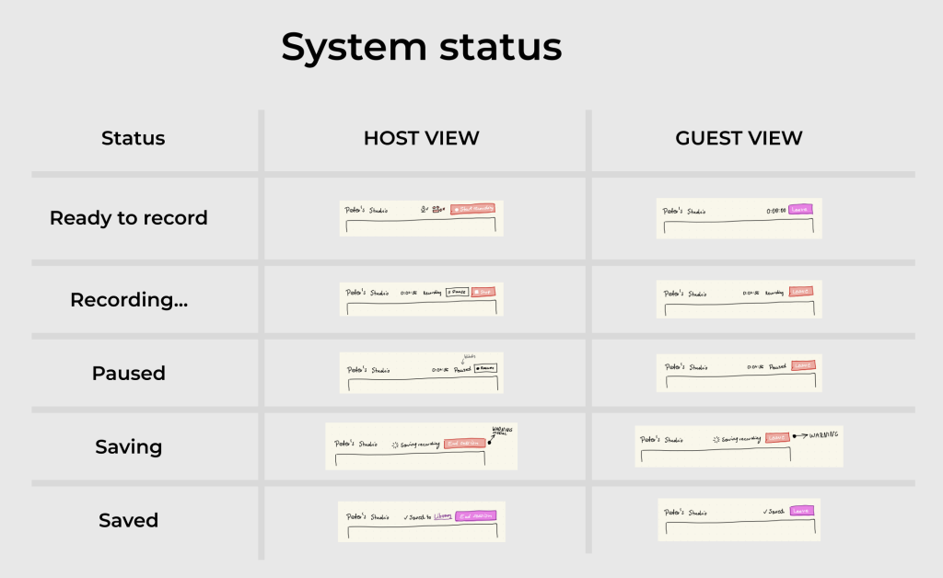Click purple Leave button in Ready to record guest view

pyautogui.click(x=801, y=209)
